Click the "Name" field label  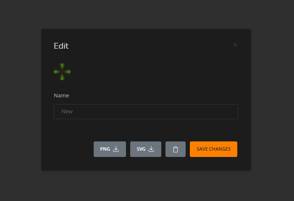point(61,96)
